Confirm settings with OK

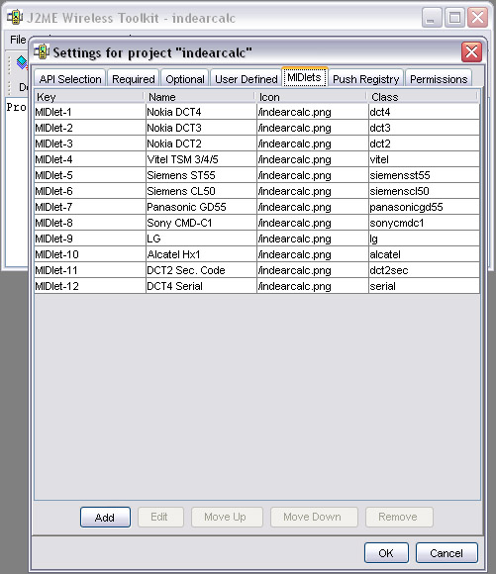tap(386, 553)
